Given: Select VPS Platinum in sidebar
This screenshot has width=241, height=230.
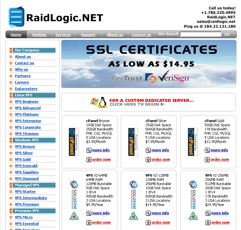Looking at the screenshot, I should pyautogui.click(x=27, y=114).
